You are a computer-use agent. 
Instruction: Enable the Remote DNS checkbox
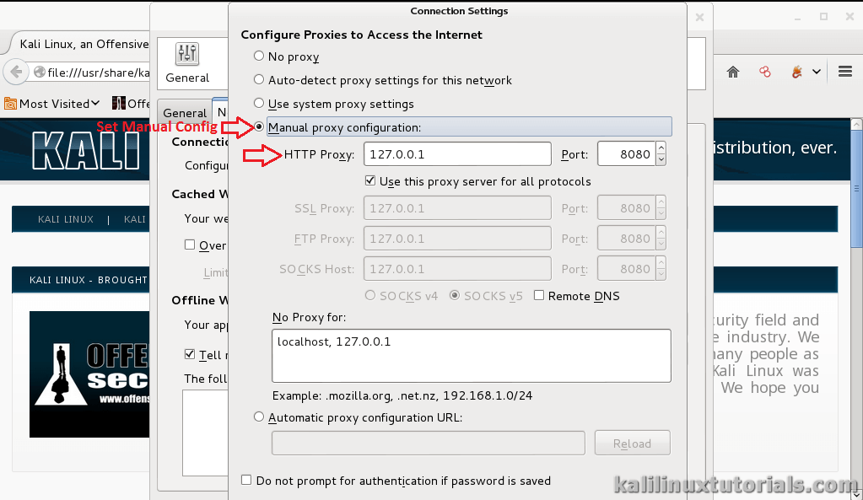point(537,296)
